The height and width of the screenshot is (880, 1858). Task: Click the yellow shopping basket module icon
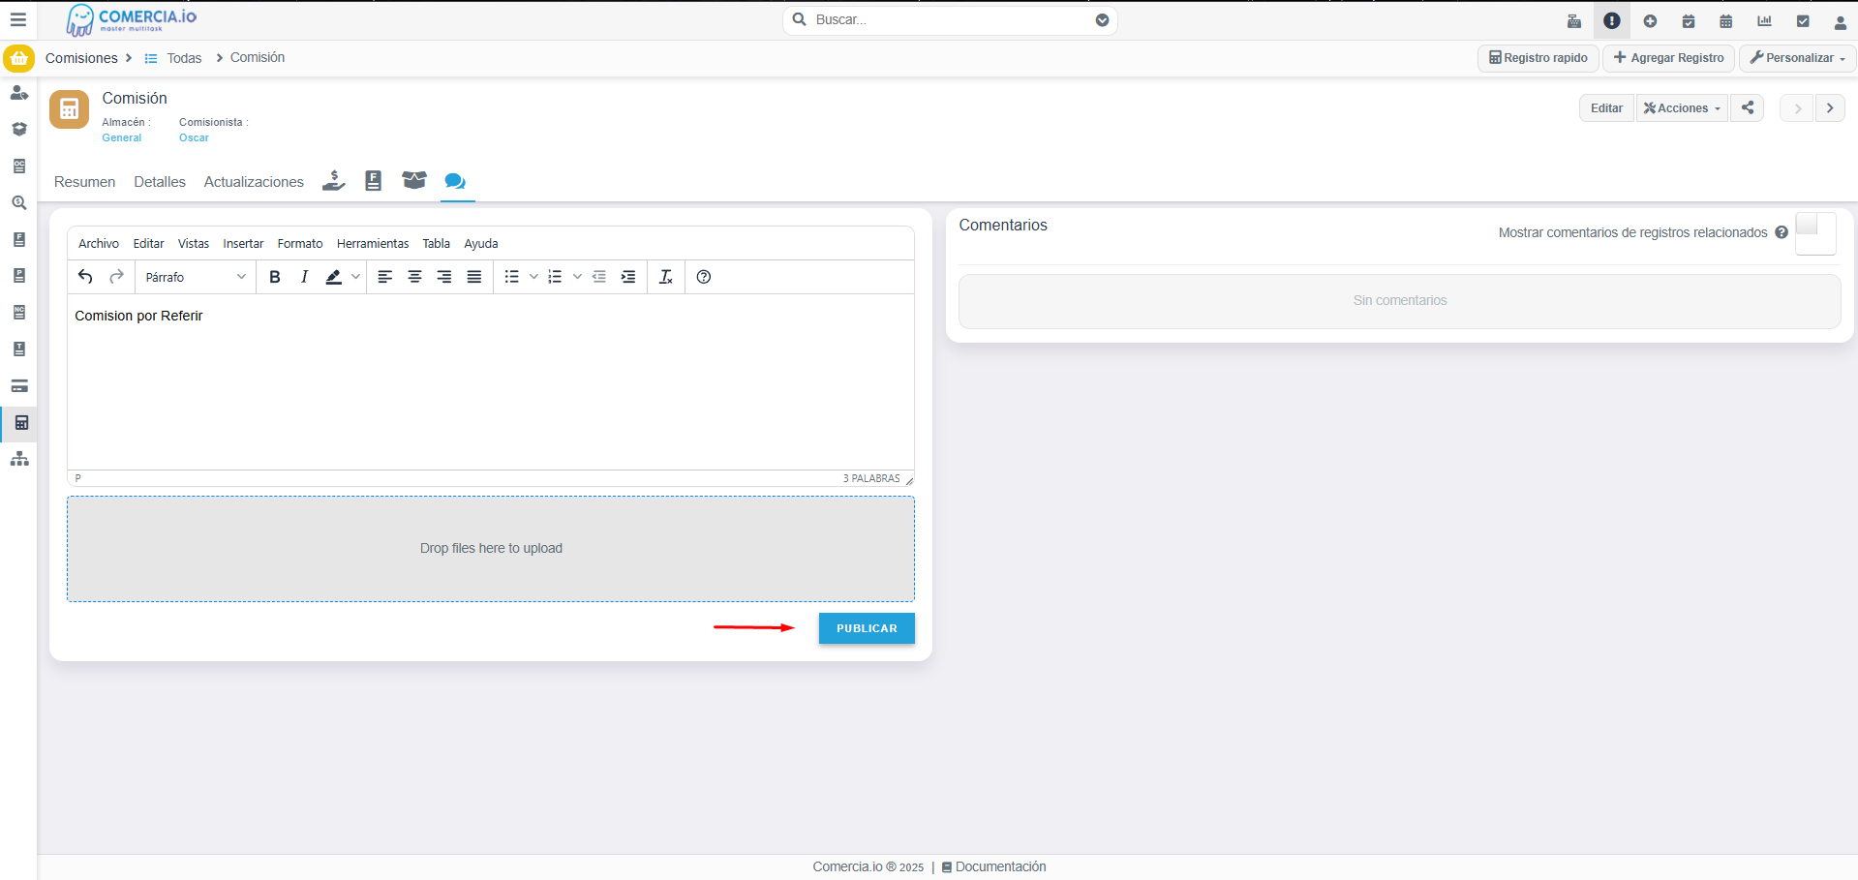point(18,58)
